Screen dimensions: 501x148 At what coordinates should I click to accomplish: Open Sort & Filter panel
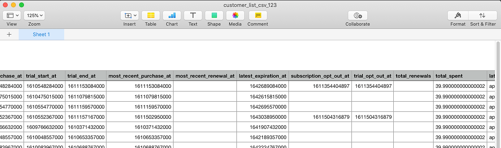tap(483, 15)
